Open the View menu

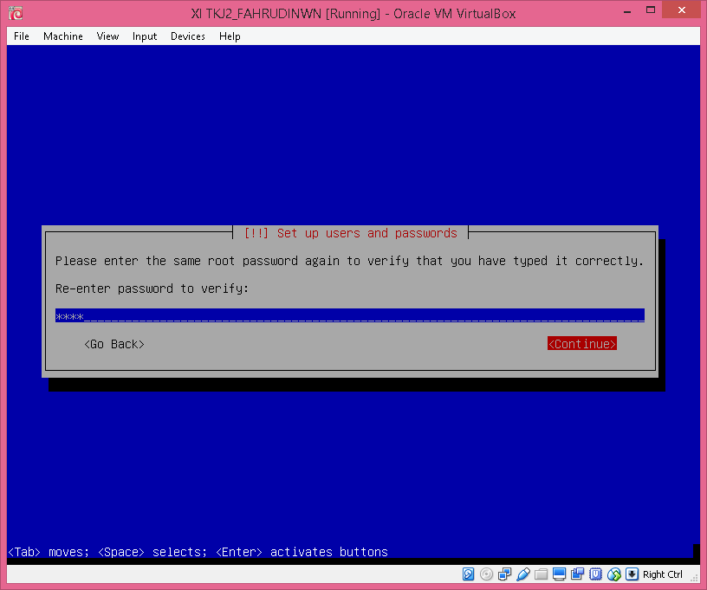tap(107, 36)
